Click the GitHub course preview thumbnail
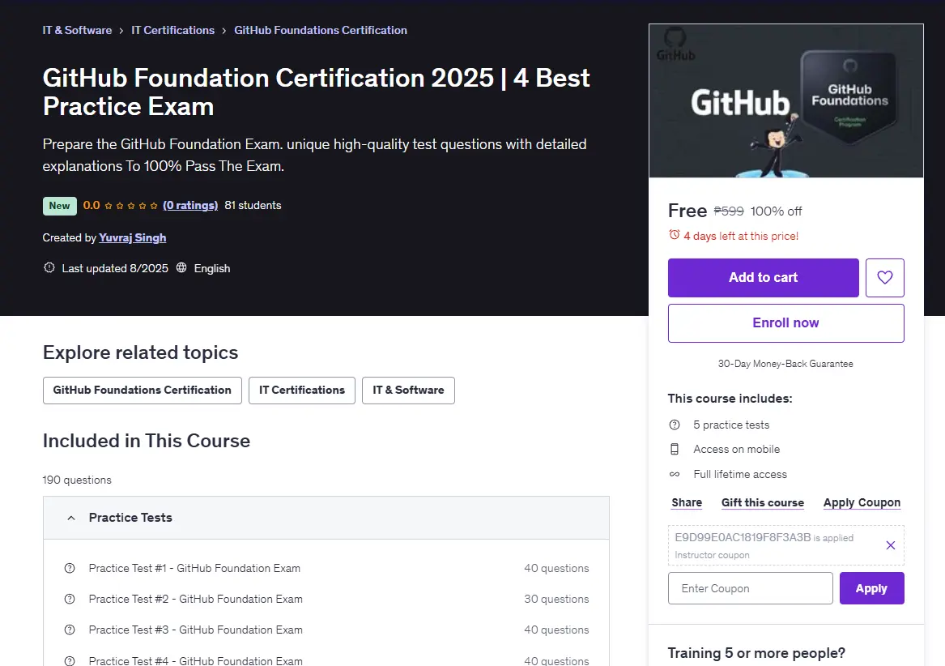 [x=786, y=100]
